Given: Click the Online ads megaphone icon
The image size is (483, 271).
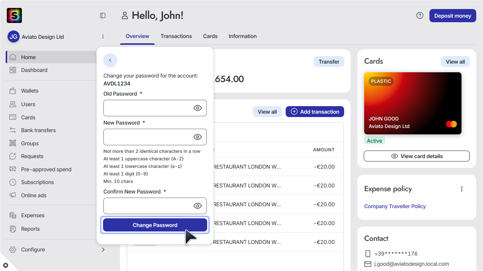Looking at the screenshot, I should pyautogui.click(x=13, y=195).
